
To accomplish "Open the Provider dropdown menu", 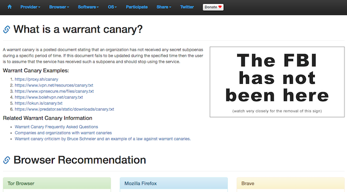I will point(31,7).
